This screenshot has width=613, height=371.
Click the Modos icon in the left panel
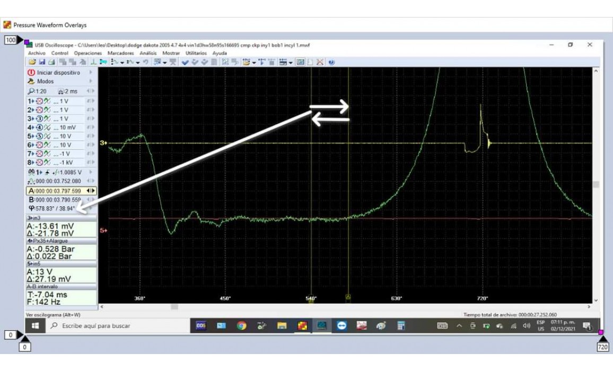[31, 81]
